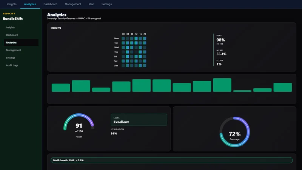Click the Fri row label in heatmap
Image resolution: width=302 pixels, height=170 pixels.
[116, 56]
